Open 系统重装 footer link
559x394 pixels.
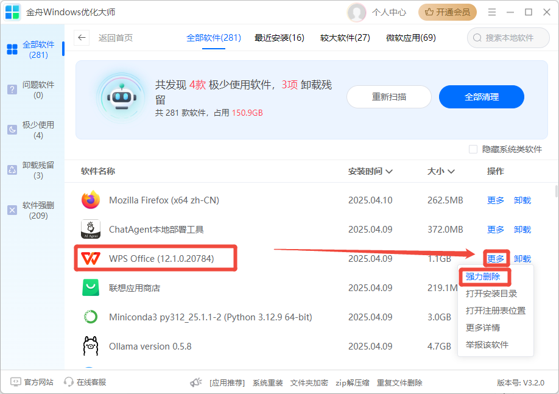click(x=268, y=383)
